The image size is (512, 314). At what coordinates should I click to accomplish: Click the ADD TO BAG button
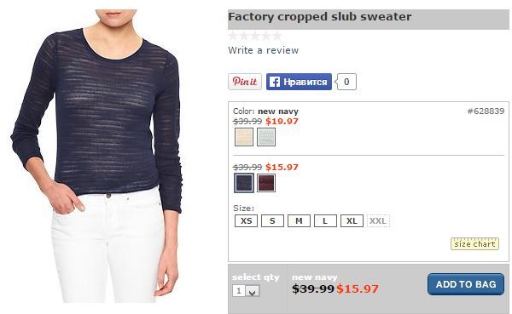click(x=466, y=284)
